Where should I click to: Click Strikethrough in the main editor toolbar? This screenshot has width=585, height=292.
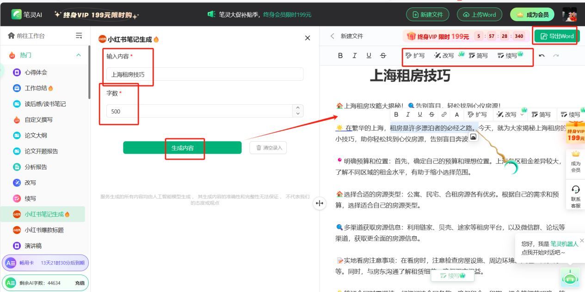click(383, 55)
